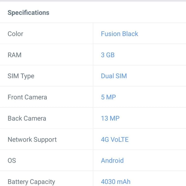Click the Specifications heading
The image size is (186, 186).
28,13
